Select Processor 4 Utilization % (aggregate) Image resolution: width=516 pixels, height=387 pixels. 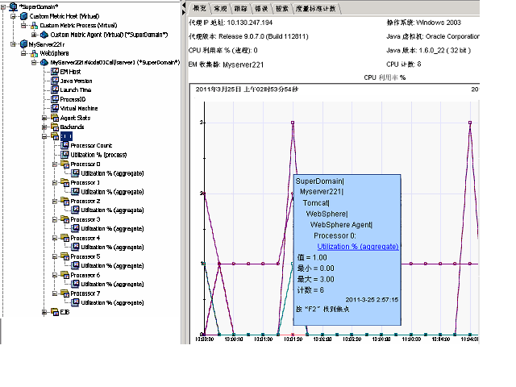[x=112, y=247]
